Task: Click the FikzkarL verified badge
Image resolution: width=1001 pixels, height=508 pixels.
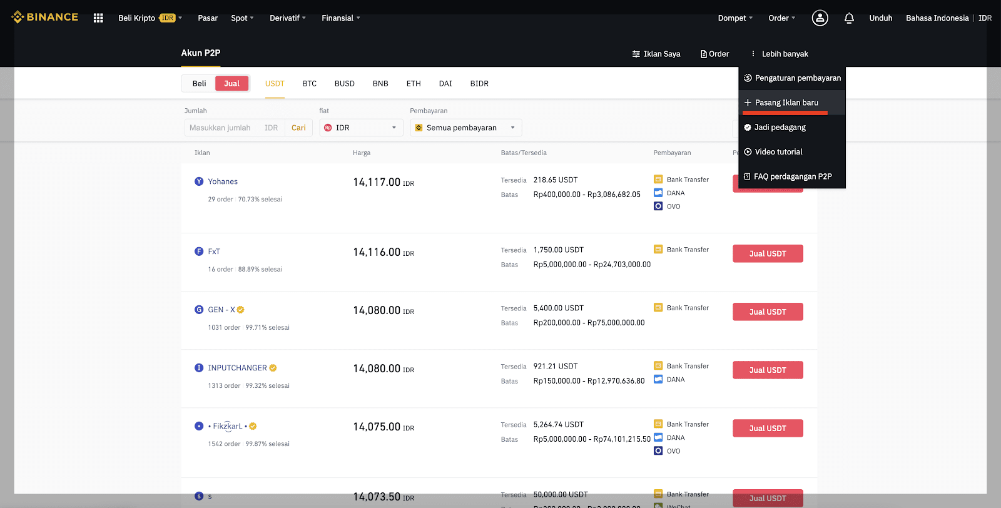Action: pyautogui.click(x=253, y=426)
